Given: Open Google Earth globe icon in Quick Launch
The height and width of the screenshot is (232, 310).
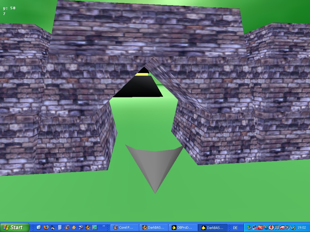Looking at the screenshot, I should [81, 227].
